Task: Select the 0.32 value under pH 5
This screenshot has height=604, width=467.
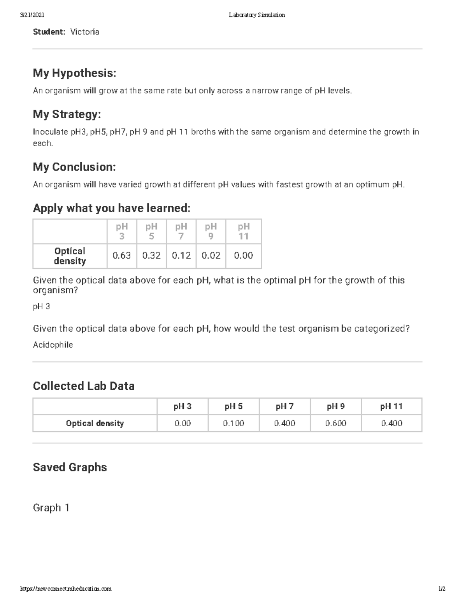Action: (151, 256)
